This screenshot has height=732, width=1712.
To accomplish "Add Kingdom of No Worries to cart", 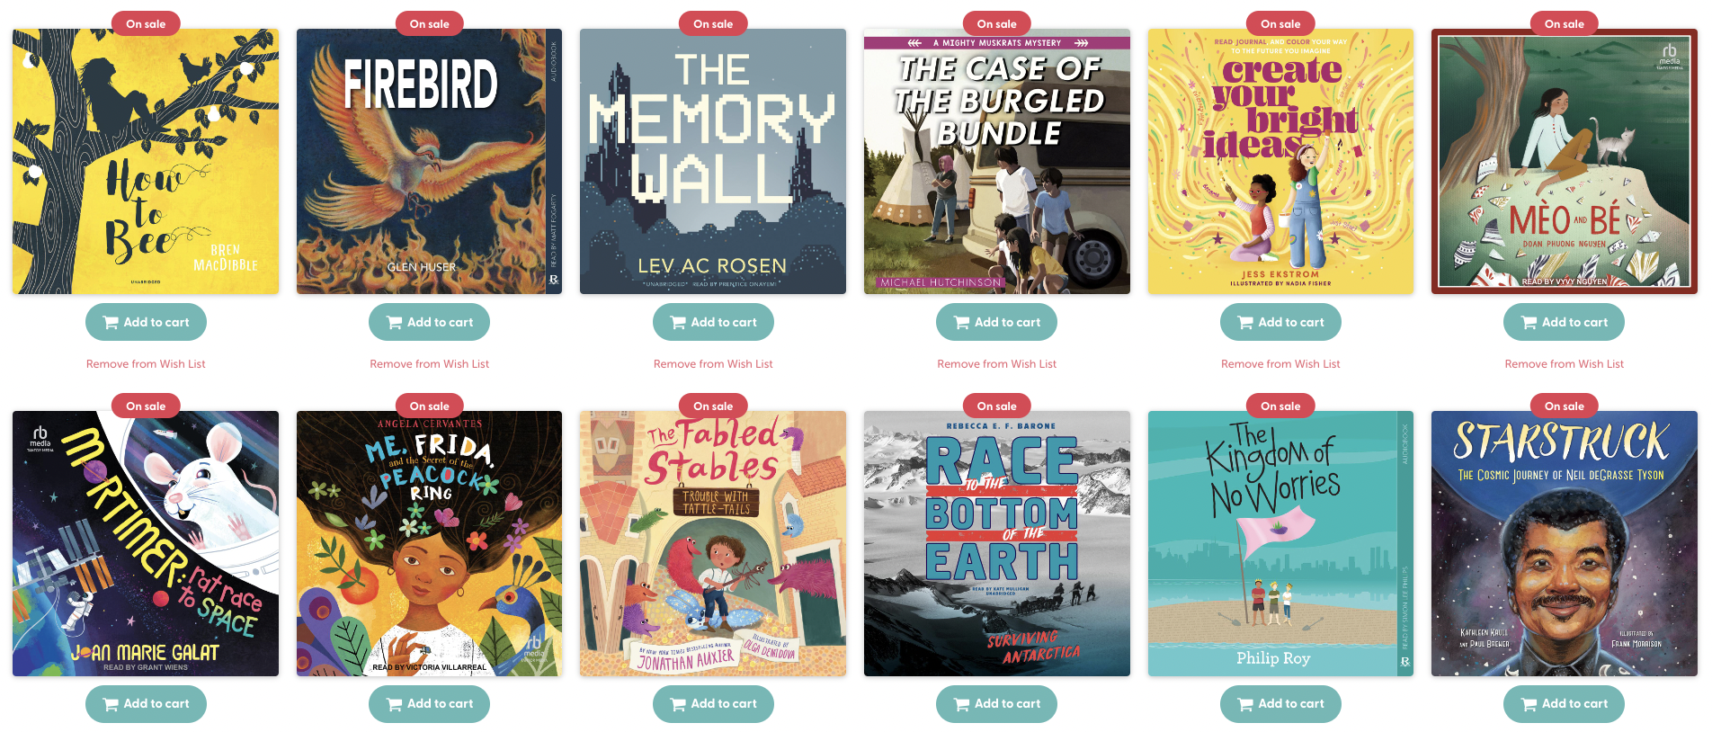I will tap(1280, 703).
